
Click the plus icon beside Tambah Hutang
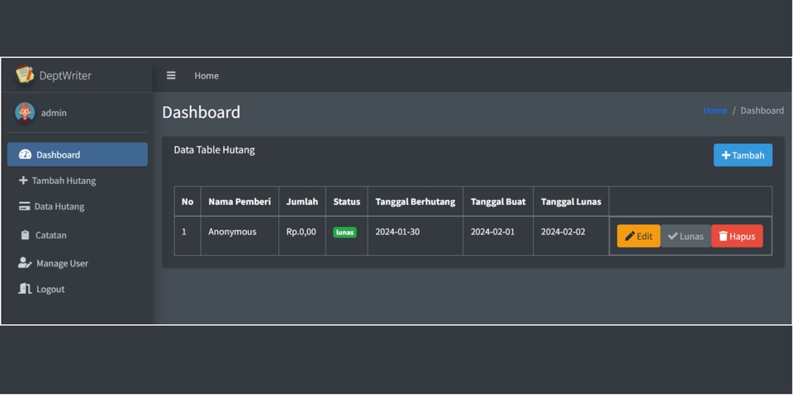tap(23, 181)
